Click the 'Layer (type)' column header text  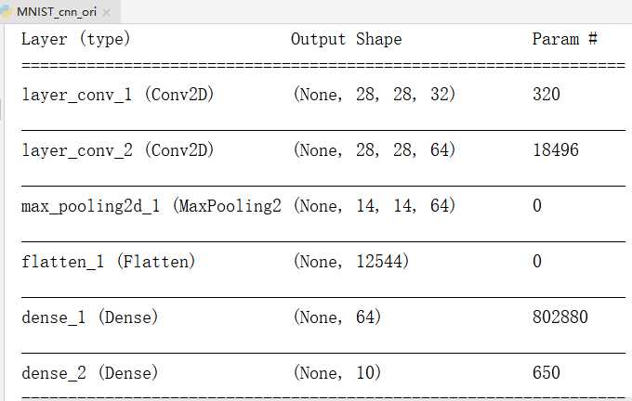[76, 39]
